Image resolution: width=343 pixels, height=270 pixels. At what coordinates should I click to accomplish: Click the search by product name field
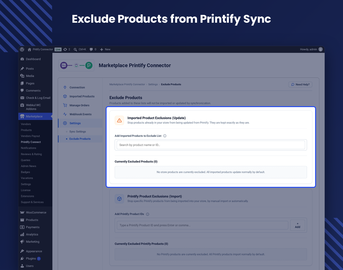tap(211, 145)
